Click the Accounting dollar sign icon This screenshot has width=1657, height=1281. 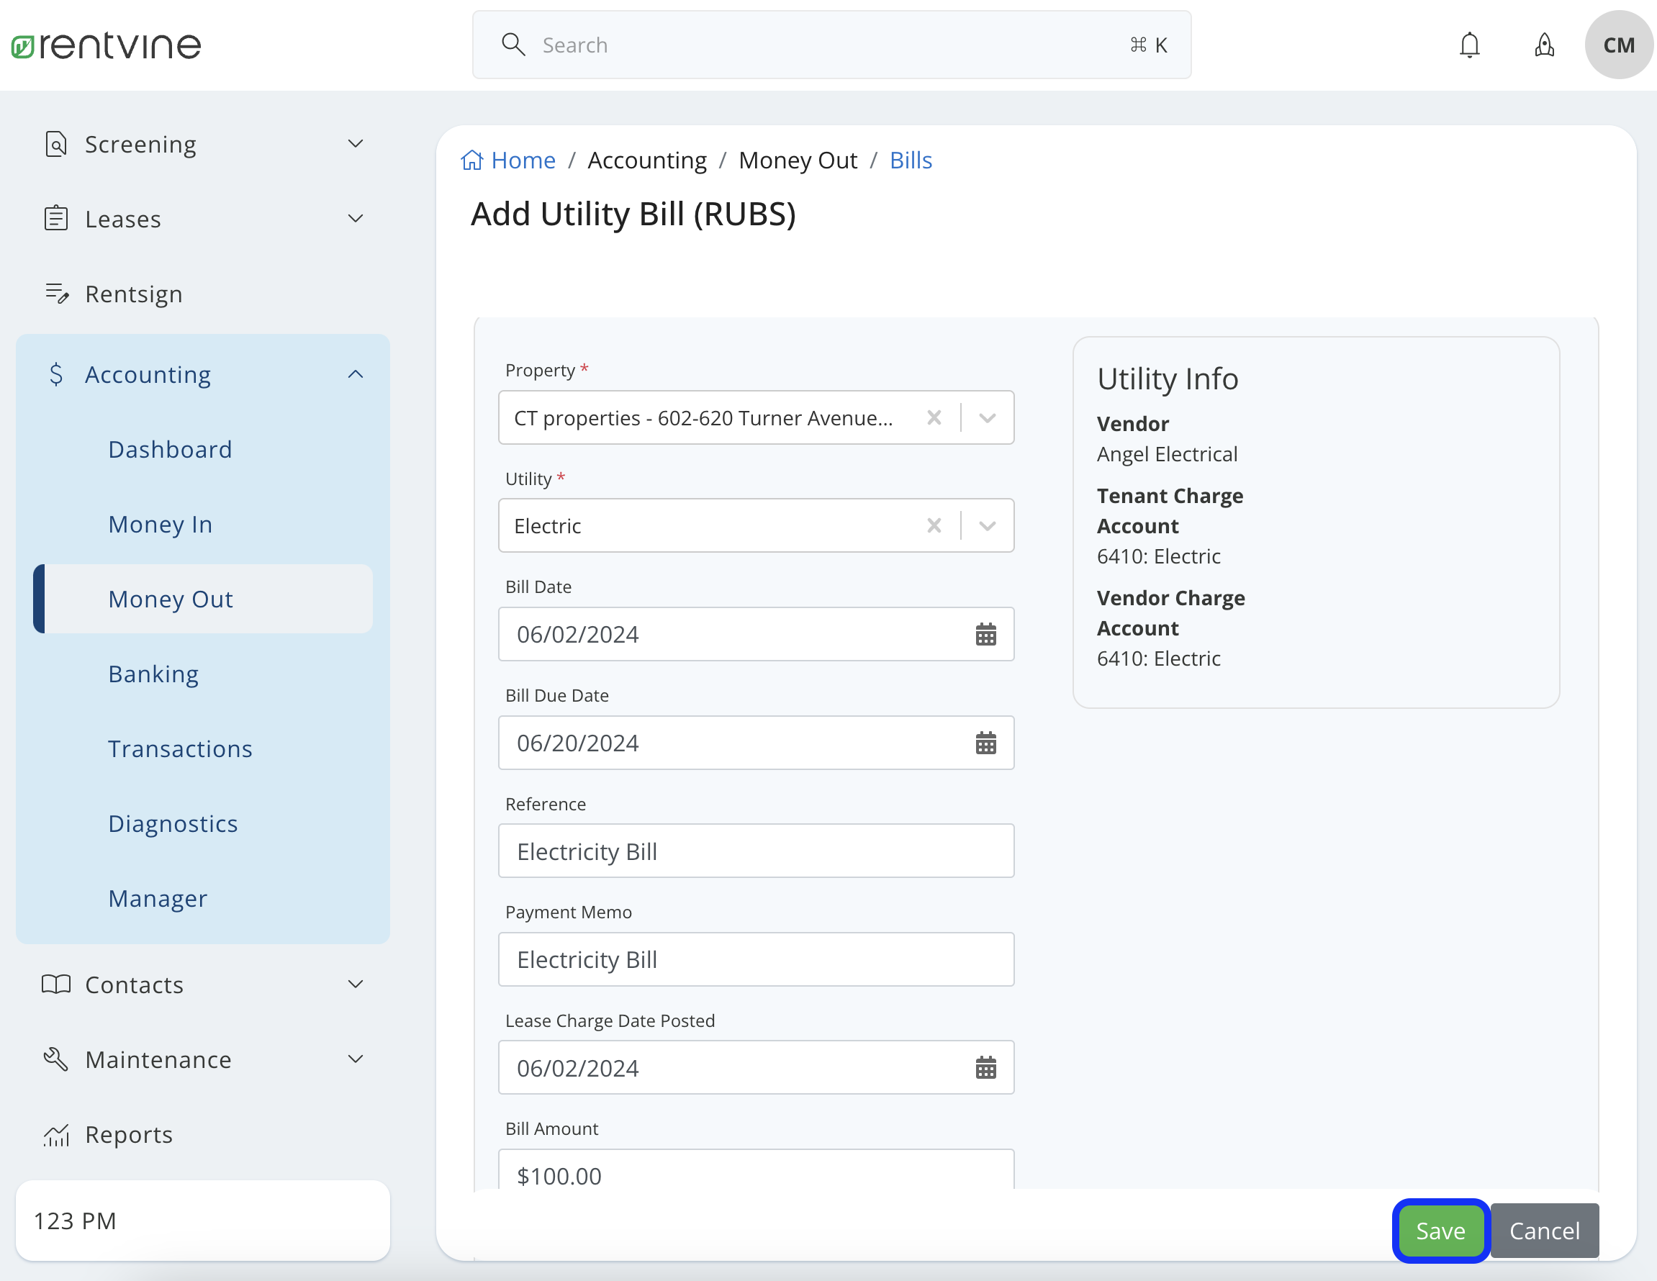pyautogui.click(x=56, y=374)
